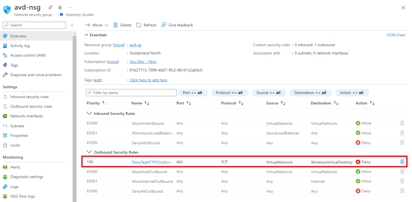Go to Subnets page
Viewport: 412px width, 202px height.
pyautogui.click(x=17, y=126)
